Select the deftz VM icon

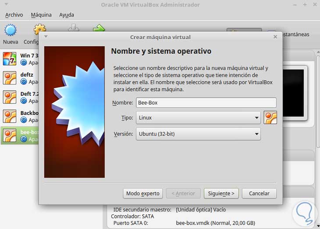tap(10, 78)
